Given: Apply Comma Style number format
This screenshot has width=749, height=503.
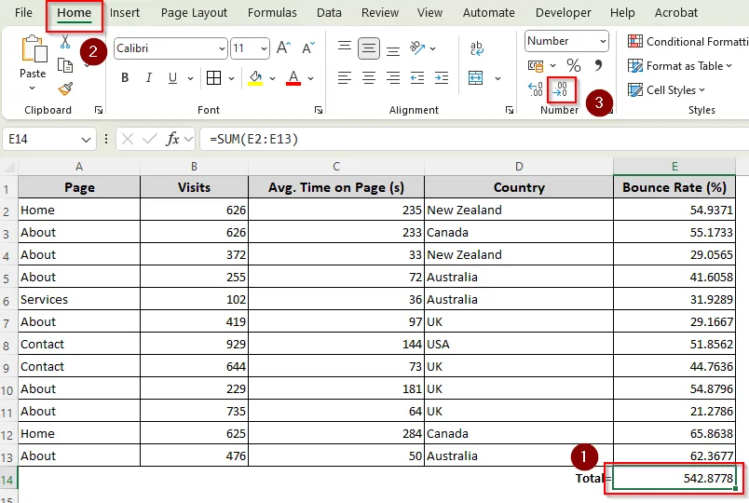Looking at the screenshot, I should click(598, 65).
